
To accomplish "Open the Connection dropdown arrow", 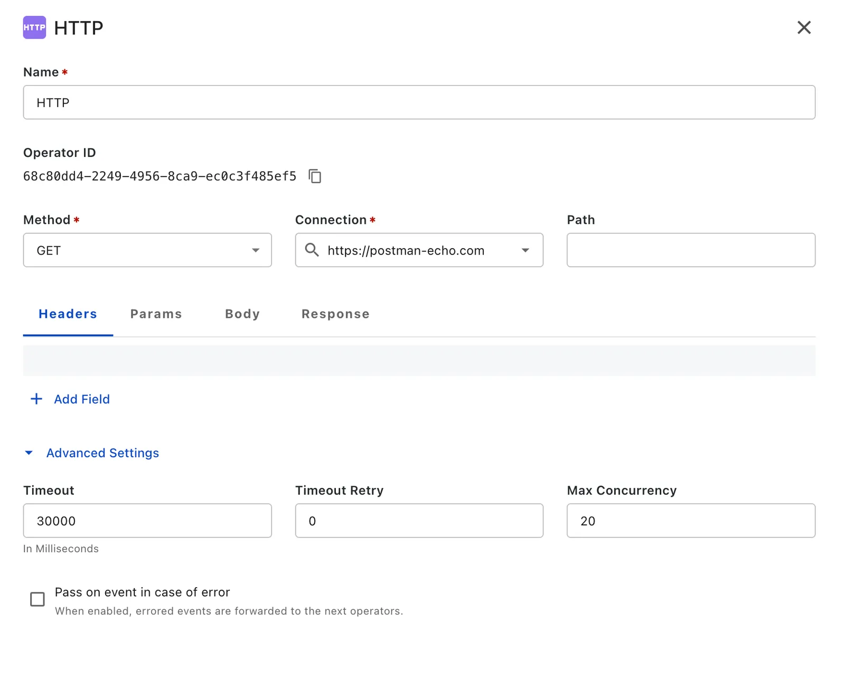I will pos(525,250).
